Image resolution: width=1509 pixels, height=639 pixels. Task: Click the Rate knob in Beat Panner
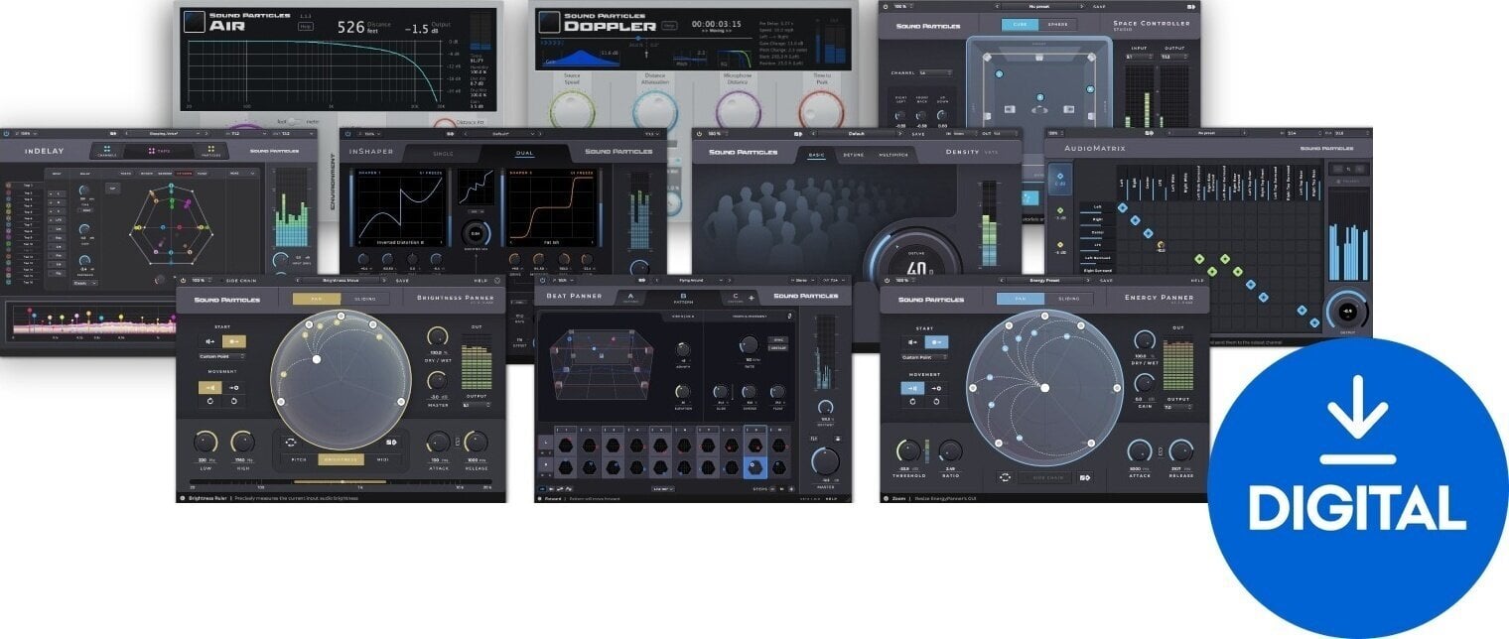tap(749, 345)
